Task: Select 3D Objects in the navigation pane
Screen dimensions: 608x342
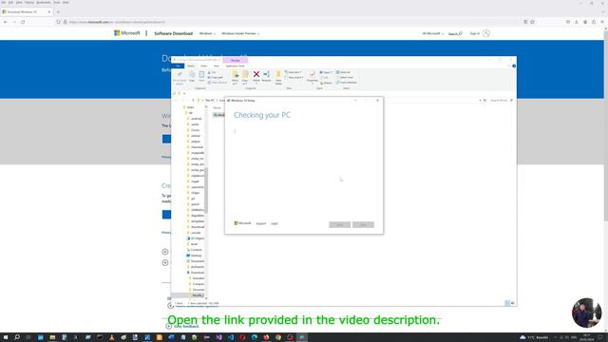Action: tap(197, 238)
